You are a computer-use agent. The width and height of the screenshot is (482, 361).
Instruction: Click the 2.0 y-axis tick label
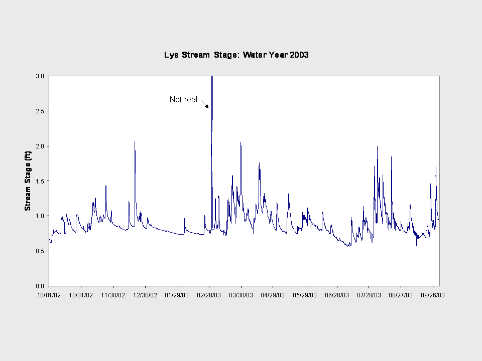[40, 146]
